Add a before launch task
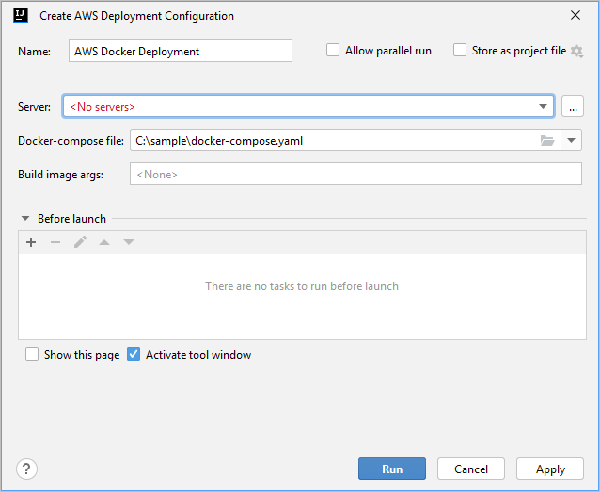This screenshot has height=492, width=600. pos(31,242)
